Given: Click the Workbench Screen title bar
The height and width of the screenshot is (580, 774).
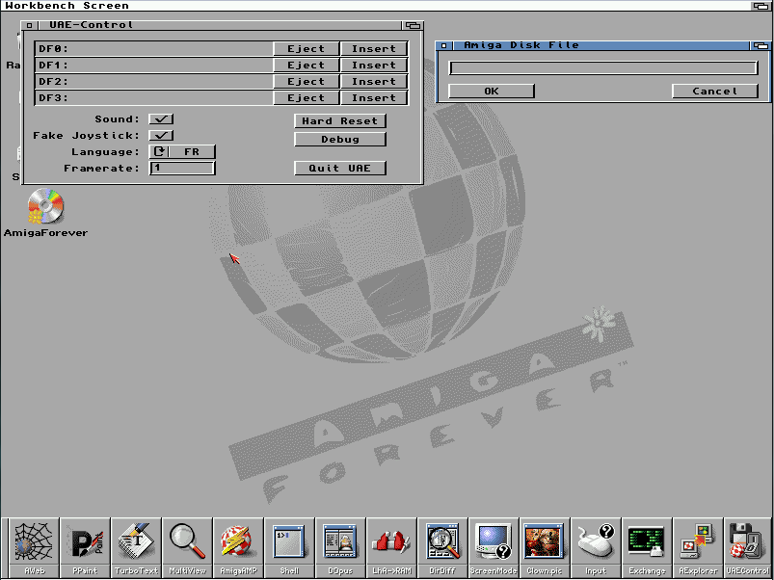Looking at the screenshot, I should [376, 6].
